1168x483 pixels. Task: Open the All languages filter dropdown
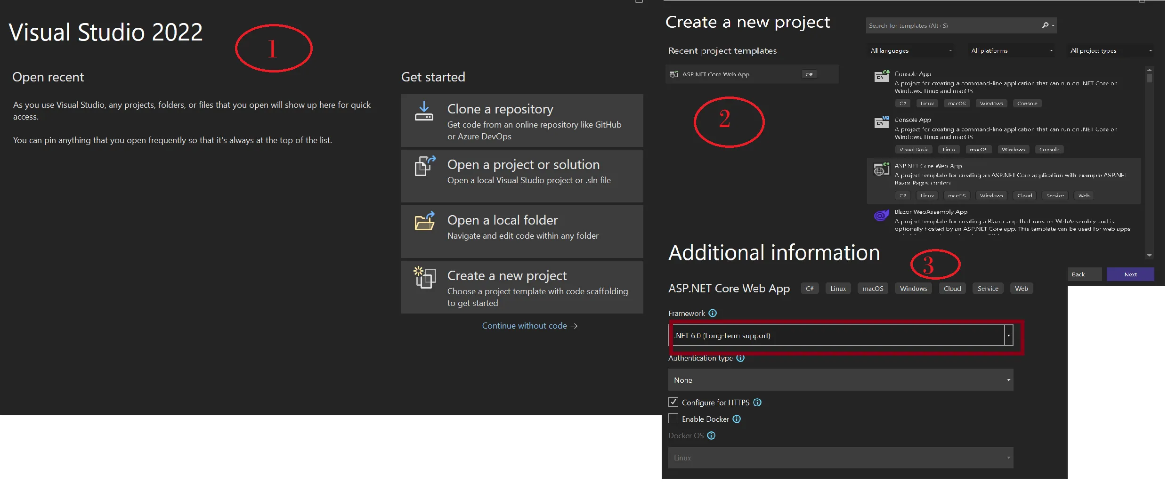tap(910, 51)
